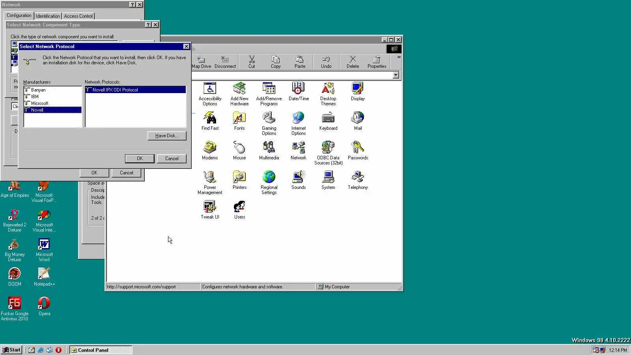Open the Display applet
631x355 pixels.
coord(358,91)
